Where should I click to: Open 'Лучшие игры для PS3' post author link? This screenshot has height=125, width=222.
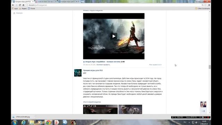[x=93, y=70]
